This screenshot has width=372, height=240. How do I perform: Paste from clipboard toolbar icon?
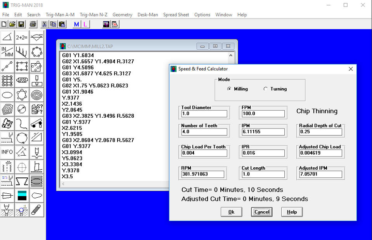[62, 24]
